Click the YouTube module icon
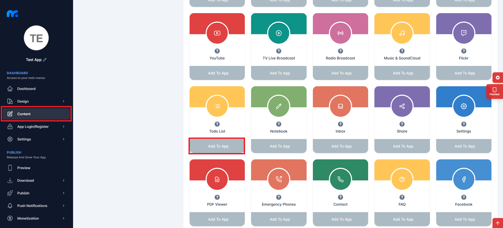 pos(217,33)
